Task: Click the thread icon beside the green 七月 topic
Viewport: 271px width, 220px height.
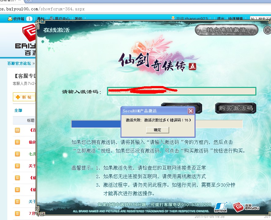Action: point(17,154)
